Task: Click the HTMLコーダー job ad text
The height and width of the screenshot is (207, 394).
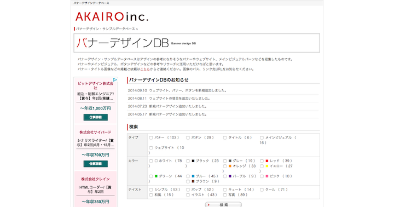Action: click(95, 189)
